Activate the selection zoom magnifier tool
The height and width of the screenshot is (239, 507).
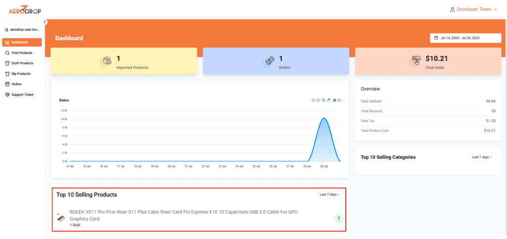(323, 100)
